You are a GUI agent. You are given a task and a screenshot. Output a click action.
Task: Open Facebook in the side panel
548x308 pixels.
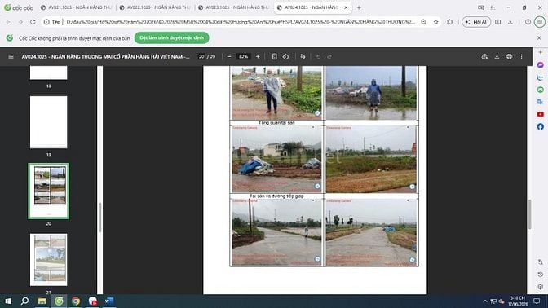tap(541, 126)
